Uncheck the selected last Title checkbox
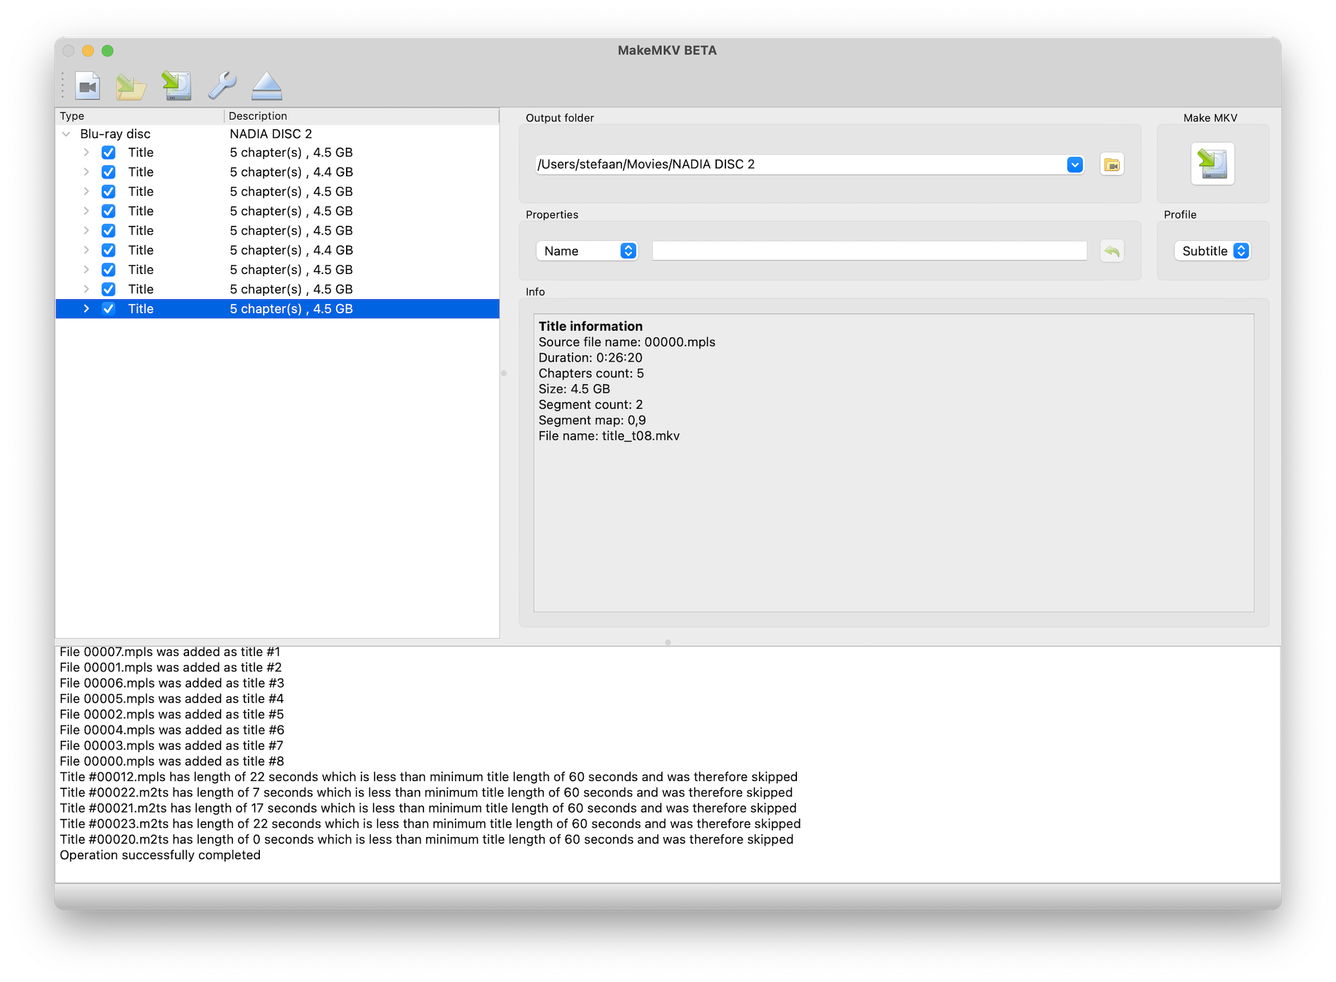This screenshot has width=1336, height=982. [x=108, y=309]
